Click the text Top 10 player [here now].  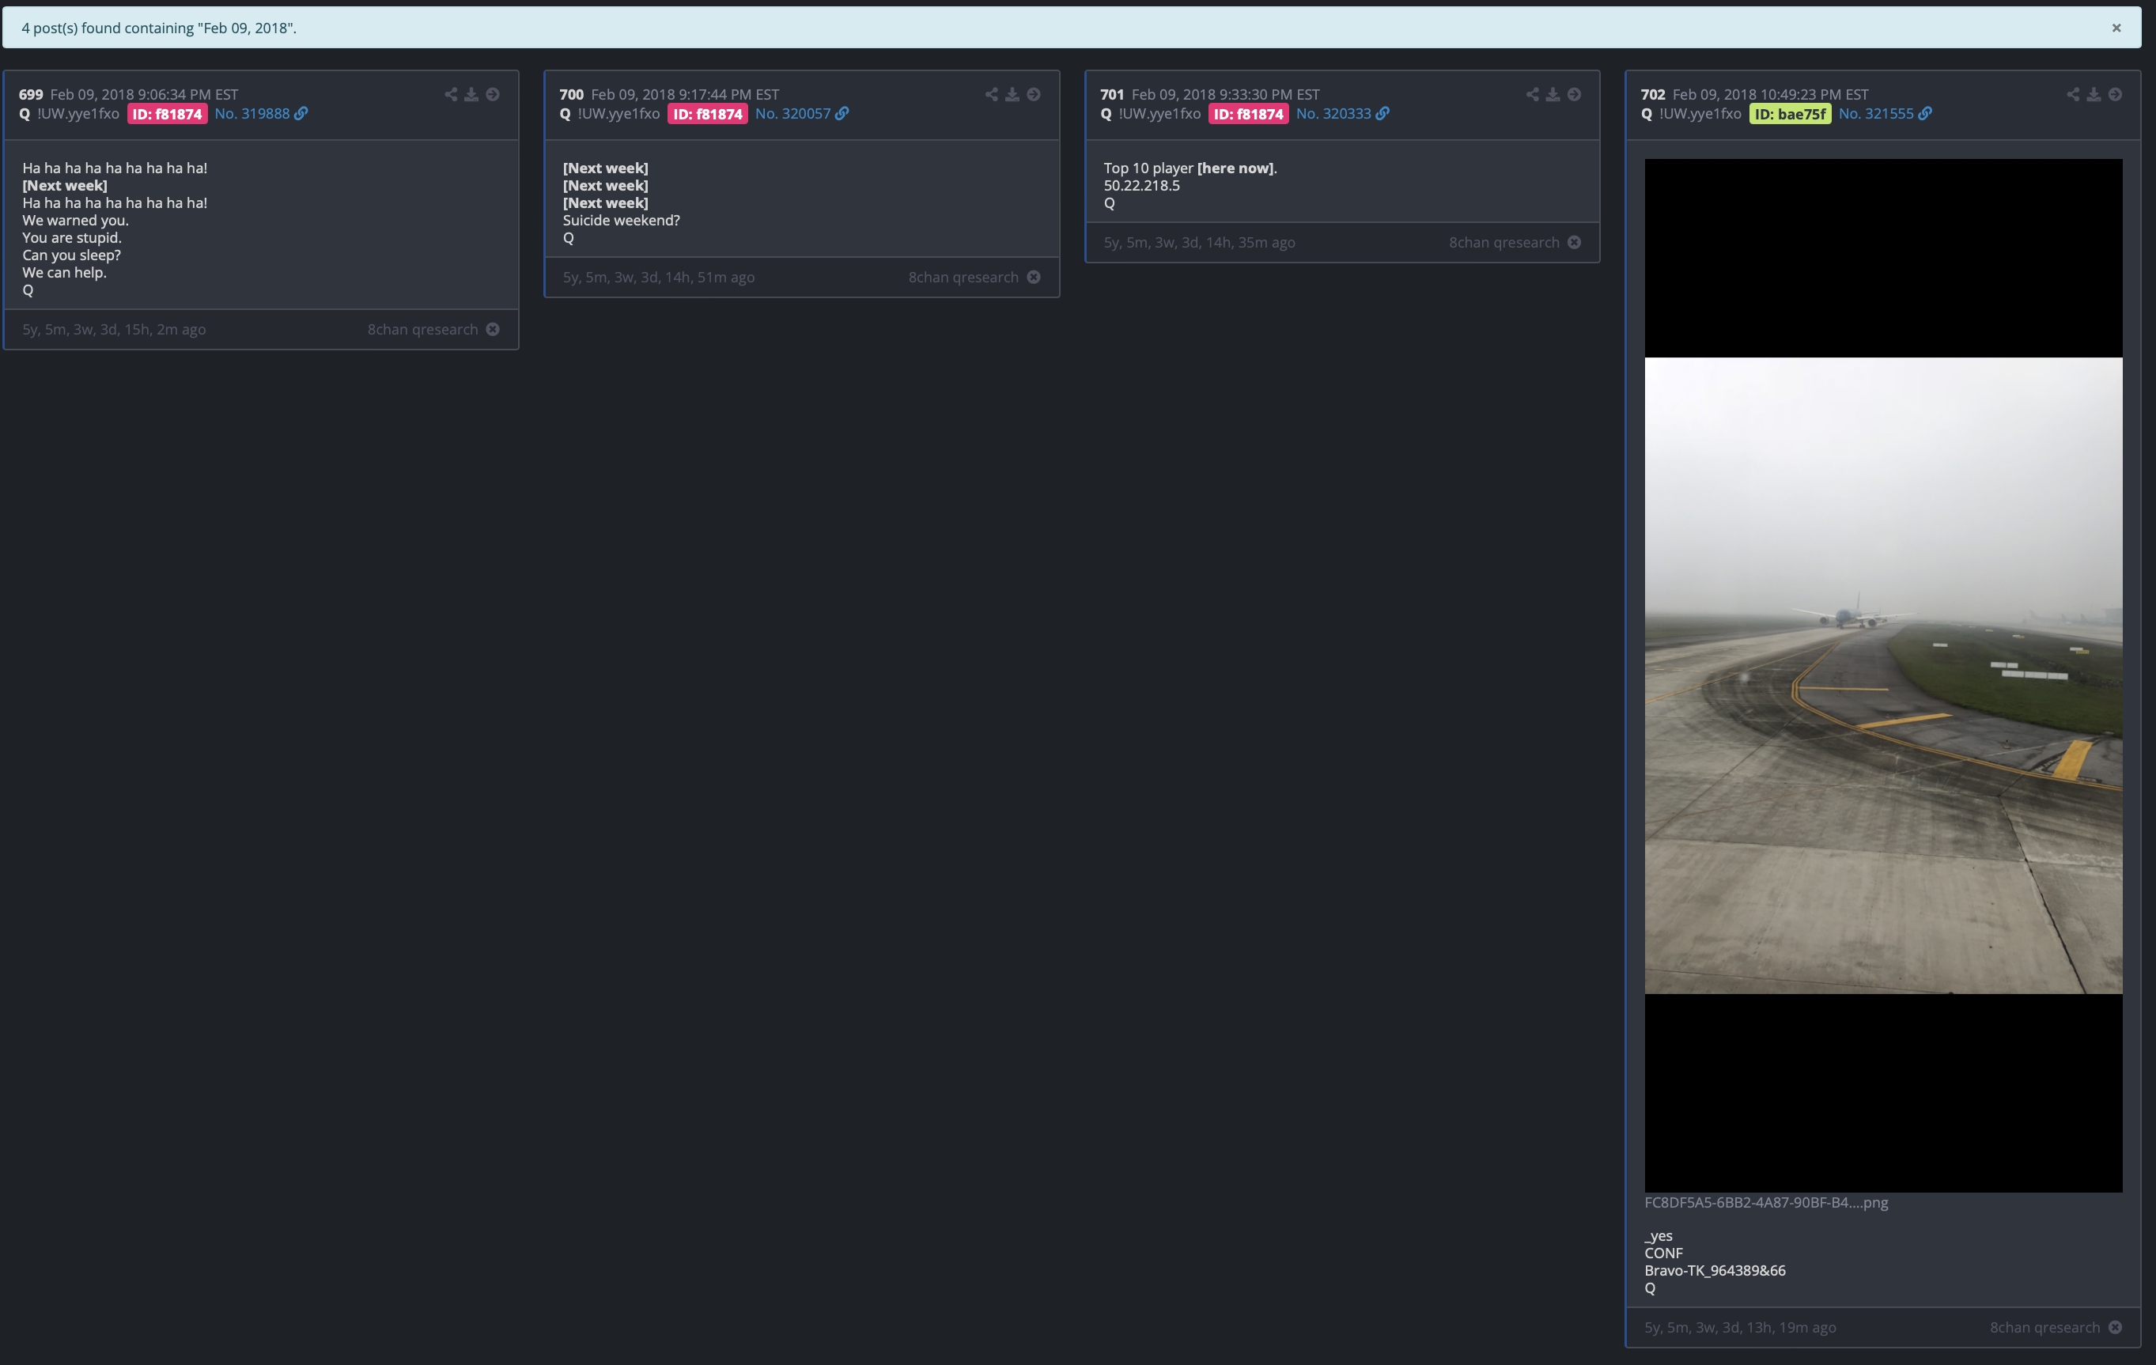tap(1190, 168)
